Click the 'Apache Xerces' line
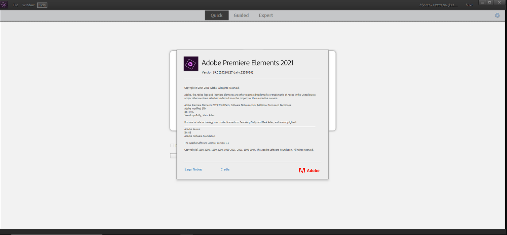The width and height of the screenshot is (507, 235). coord(192,129)
